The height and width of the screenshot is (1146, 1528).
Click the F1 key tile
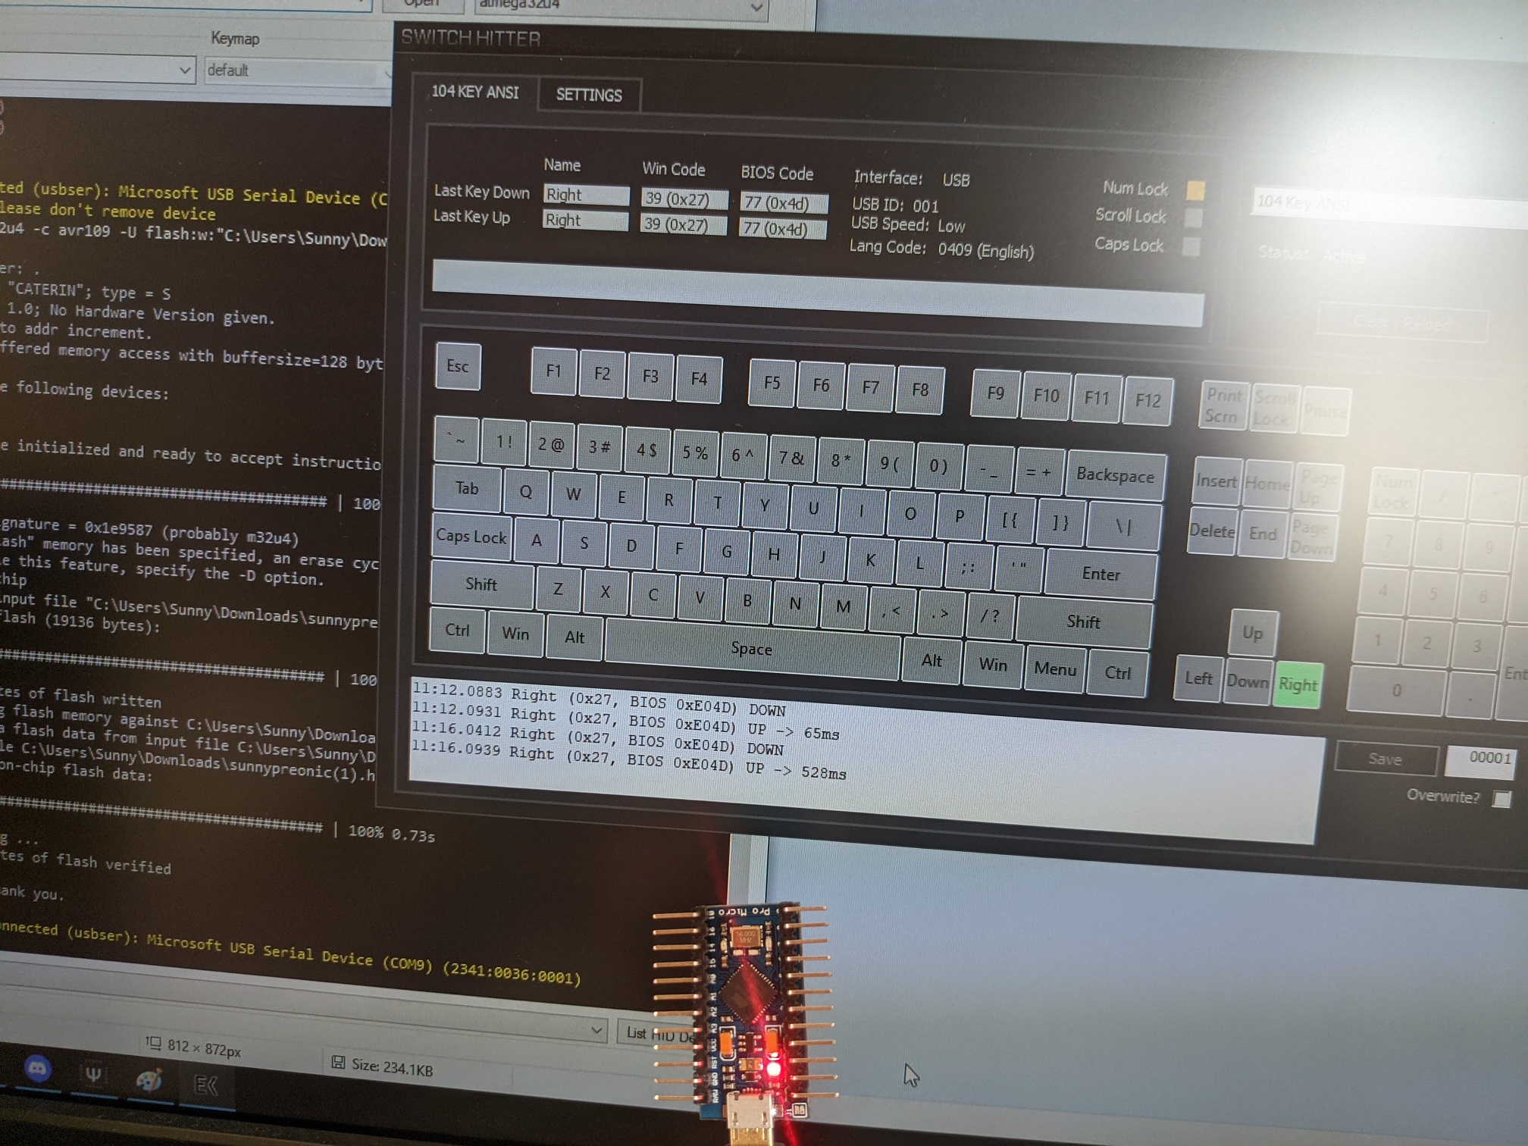point(554,371)
